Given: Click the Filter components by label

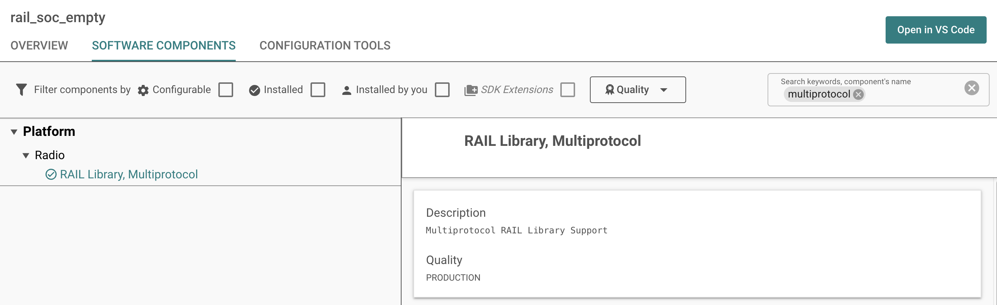Looking at the screenshot, I should (x=82, y=90).
